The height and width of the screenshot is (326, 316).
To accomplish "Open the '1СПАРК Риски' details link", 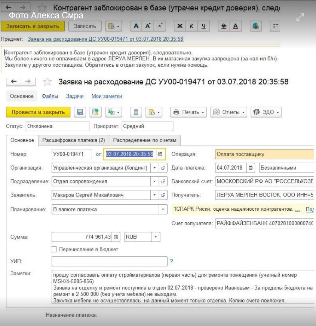I will (x=298, y=209).
